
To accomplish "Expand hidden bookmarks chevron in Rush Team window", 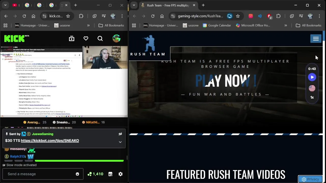I will coord(286,25).
